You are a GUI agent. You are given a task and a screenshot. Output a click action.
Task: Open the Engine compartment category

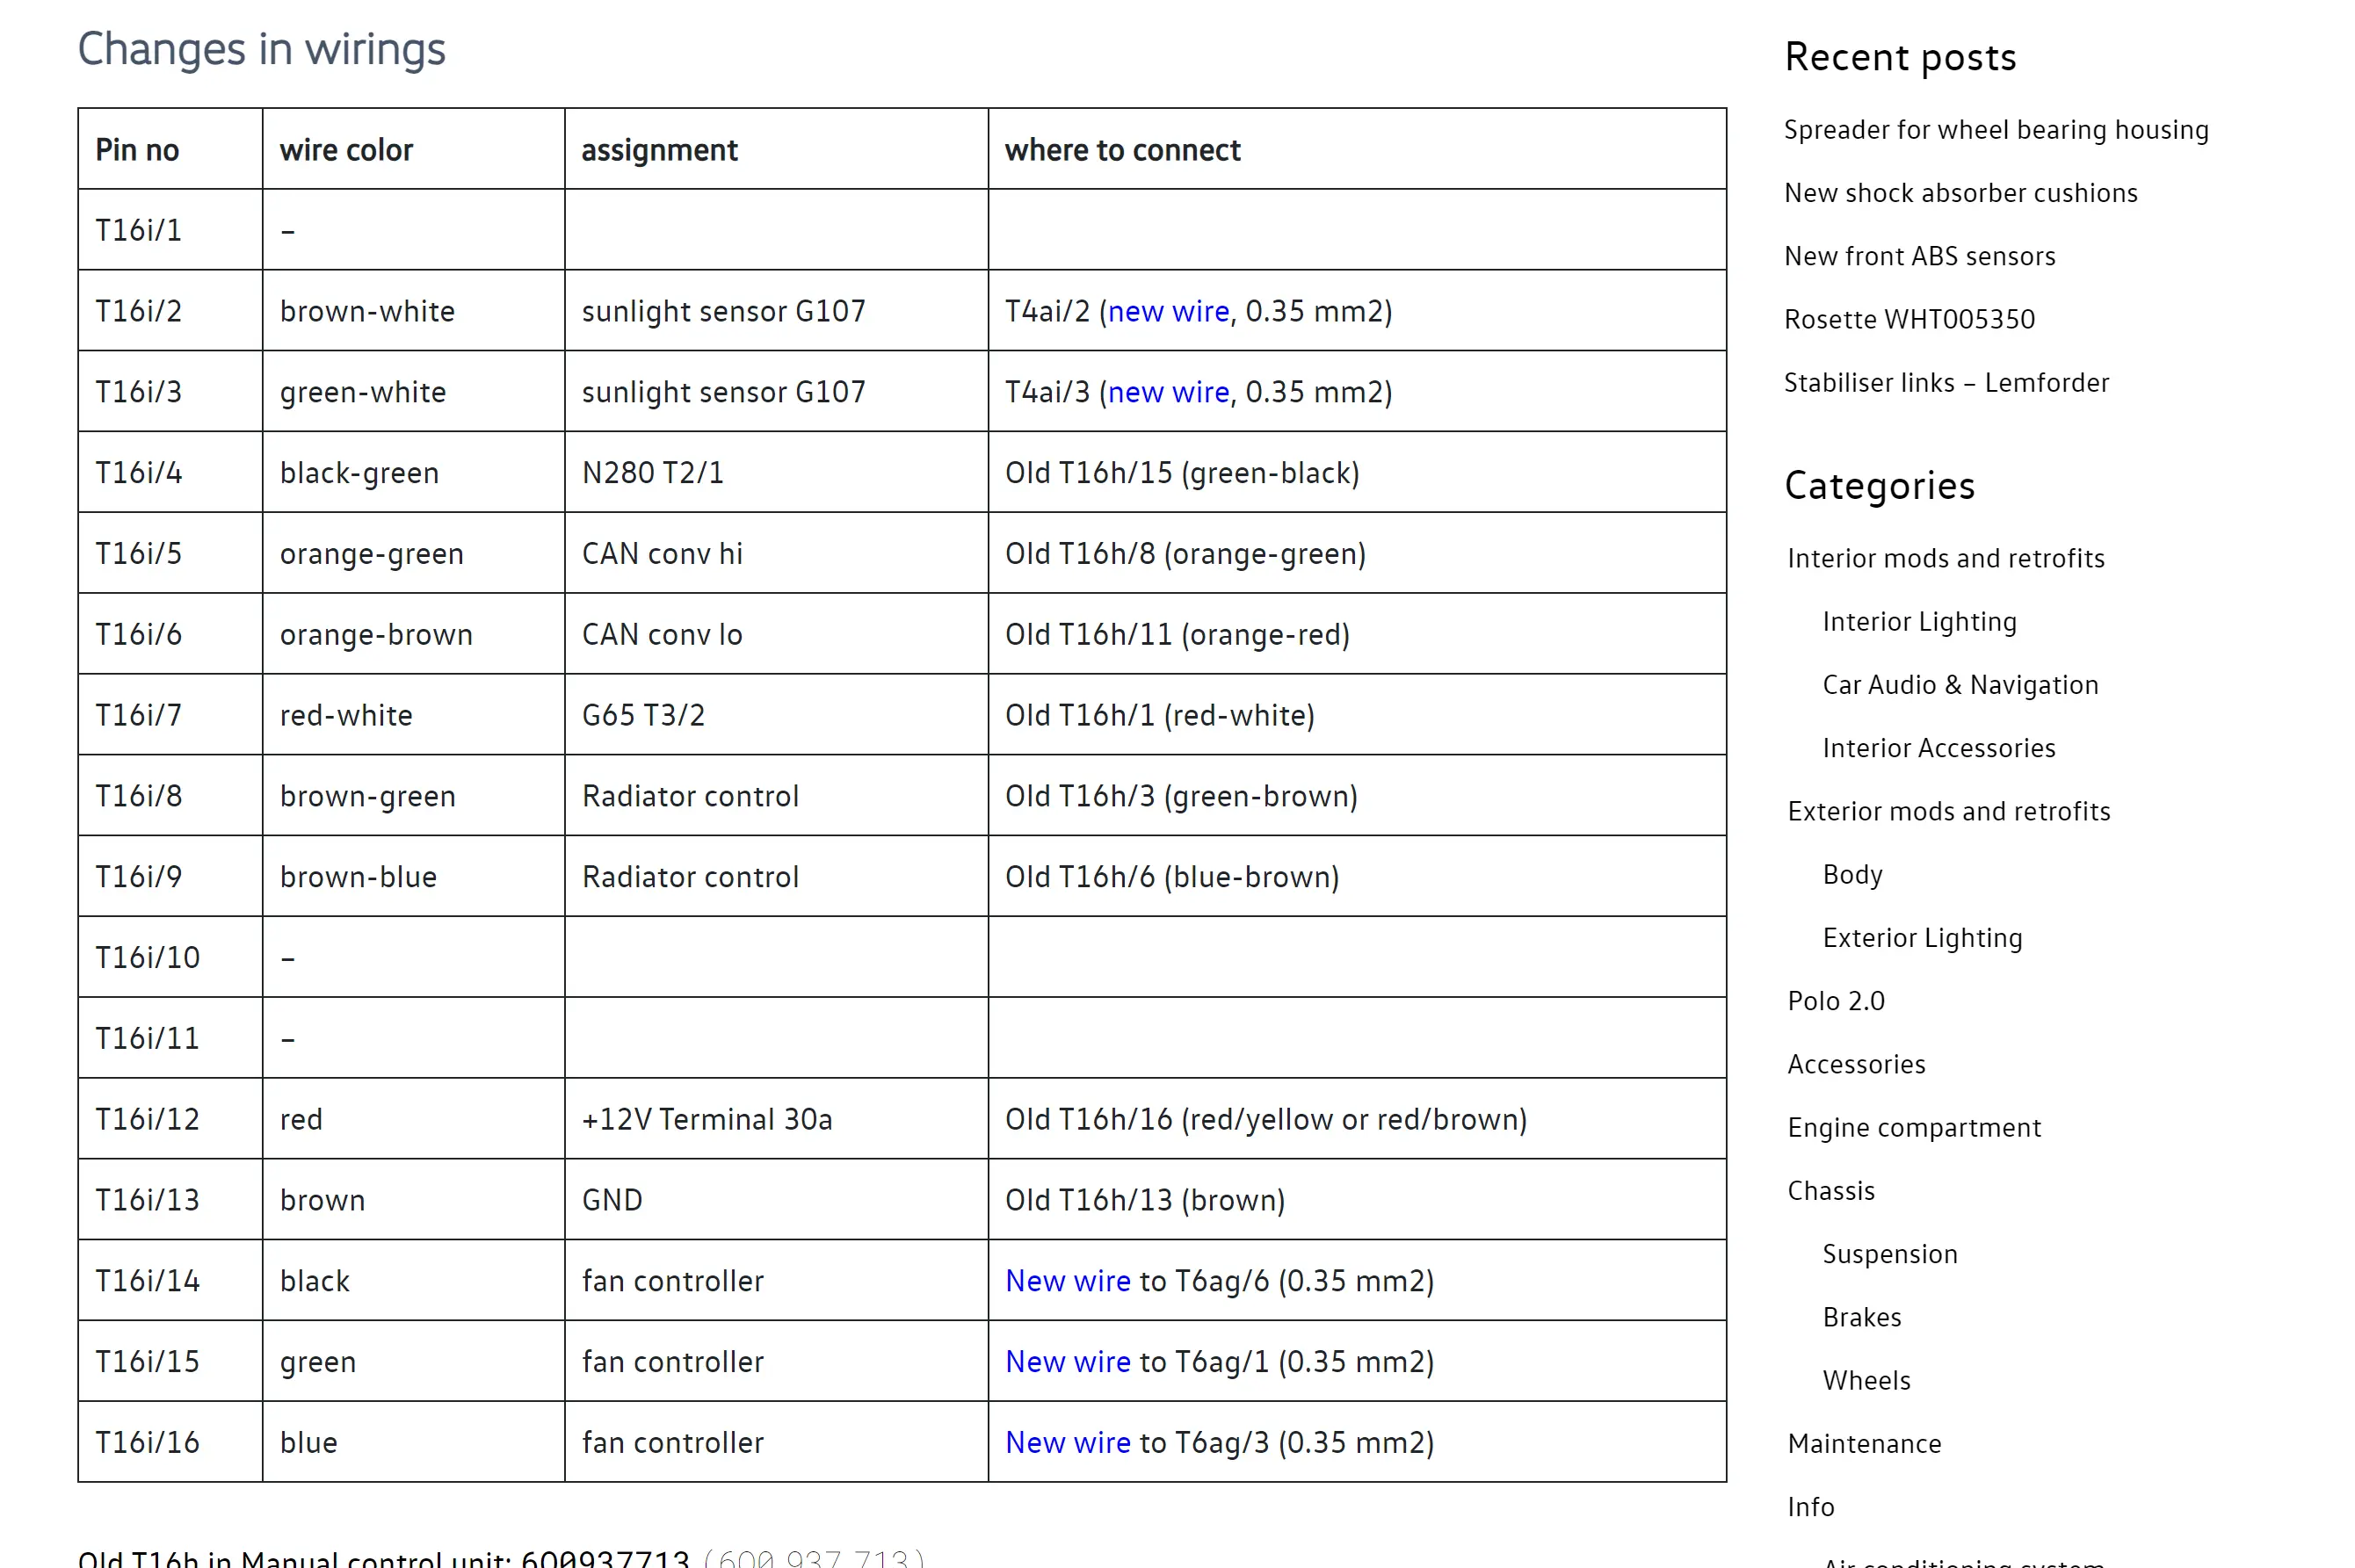[x=1913, y=1127]
